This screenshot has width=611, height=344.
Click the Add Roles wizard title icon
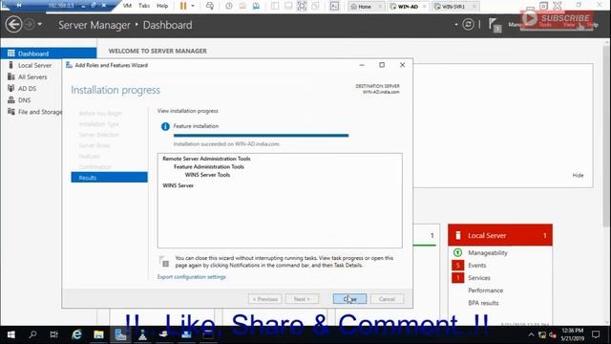pos(69,65)
